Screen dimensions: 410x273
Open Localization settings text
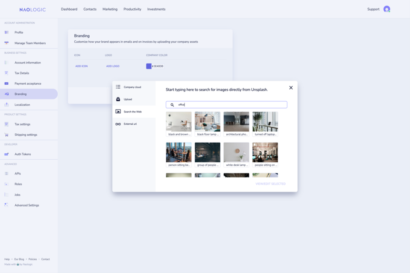click(22, 105)
